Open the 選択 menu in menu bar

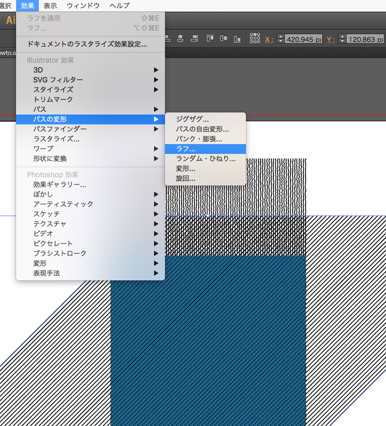tap(5, 5)
